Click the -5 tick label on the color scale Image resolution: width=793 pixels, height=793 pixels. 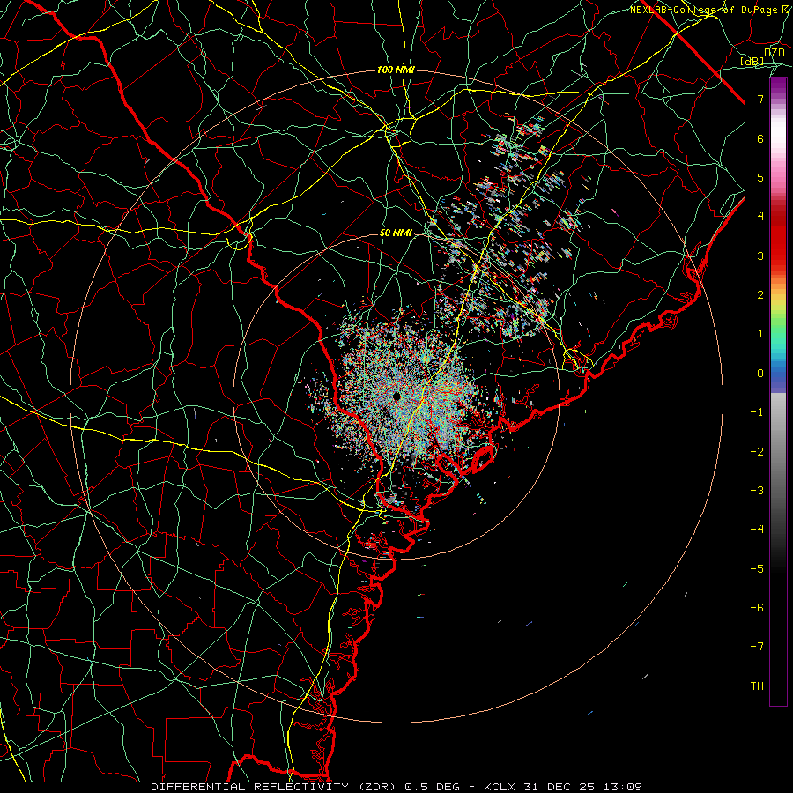(757, 569)
